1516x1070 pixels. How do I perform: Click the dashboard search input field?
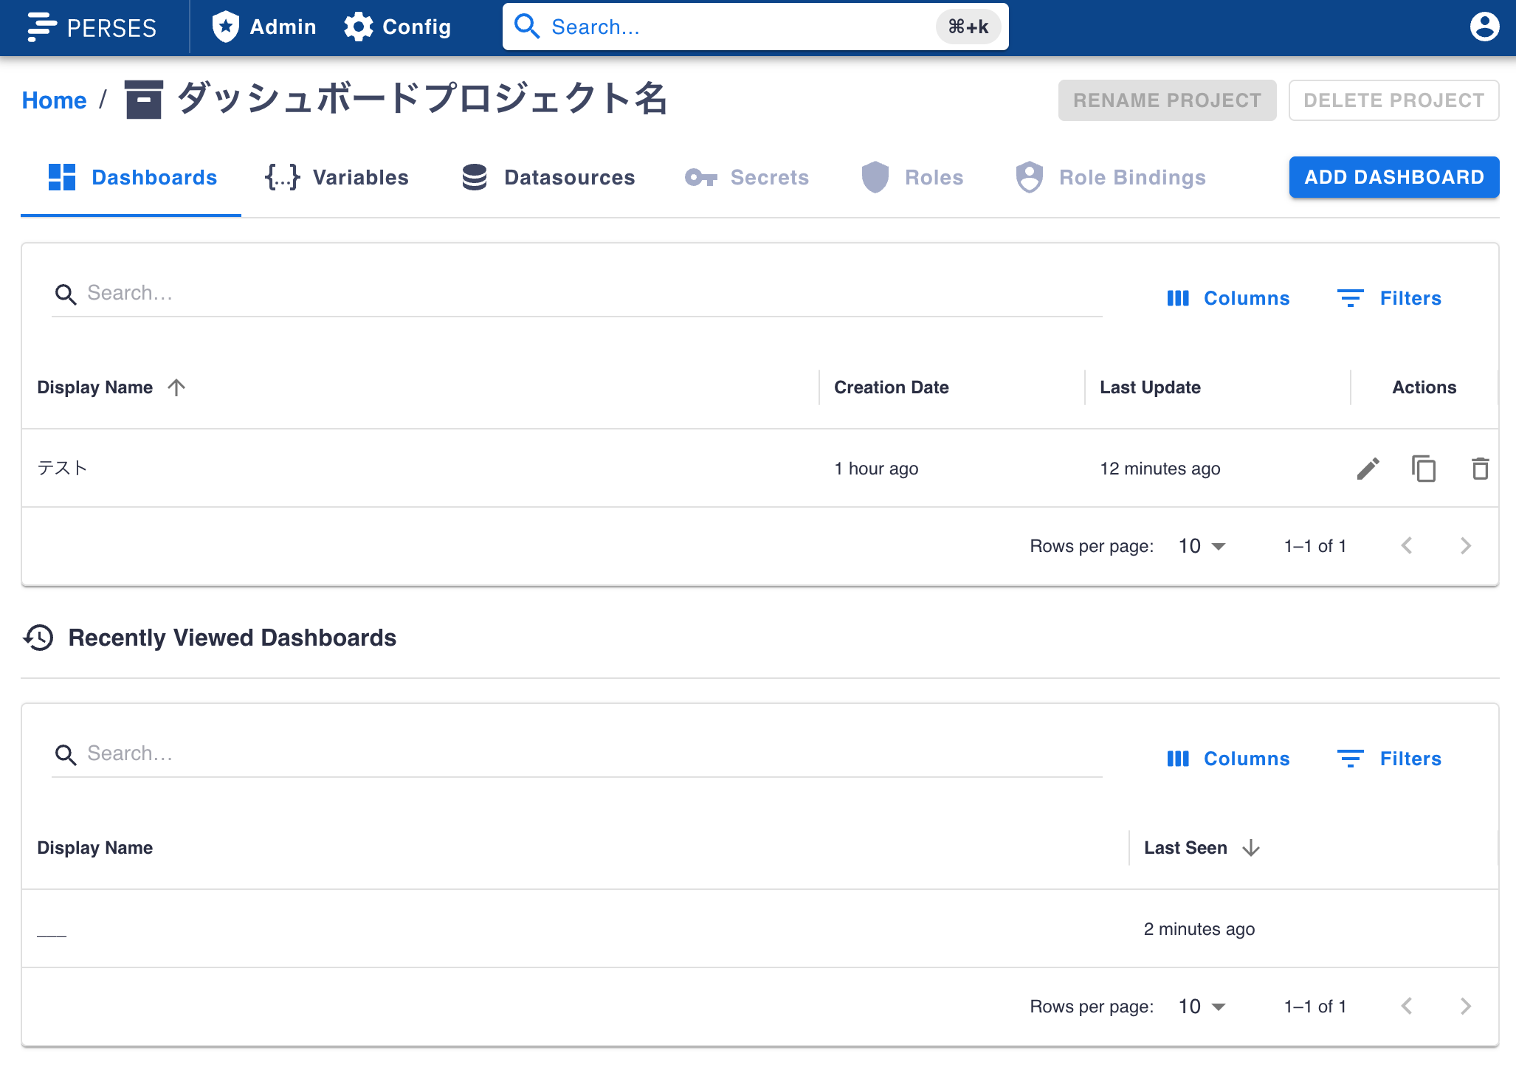tap(295, 293)
